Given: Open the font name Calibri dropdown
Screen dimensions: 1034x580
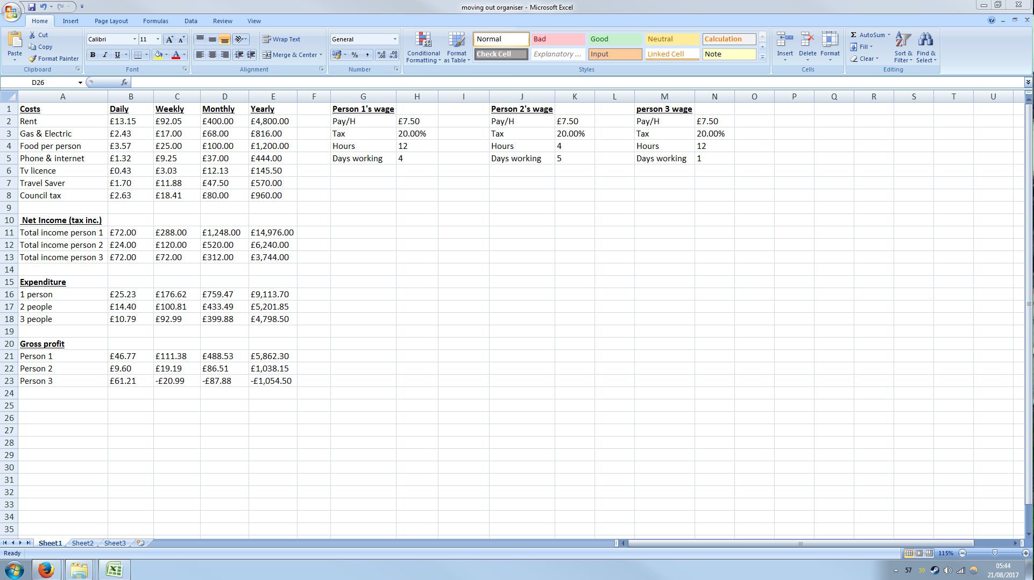Looking at the screenshot, I should click(x=134, y=39).
